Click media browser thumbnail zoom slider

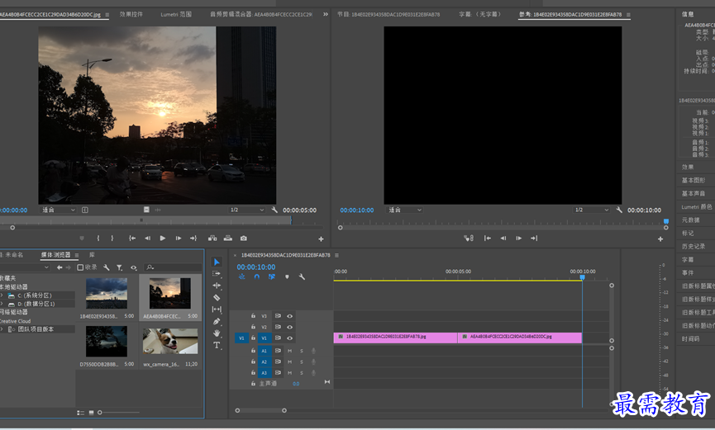pyautogui.click(x=100, y=412)
